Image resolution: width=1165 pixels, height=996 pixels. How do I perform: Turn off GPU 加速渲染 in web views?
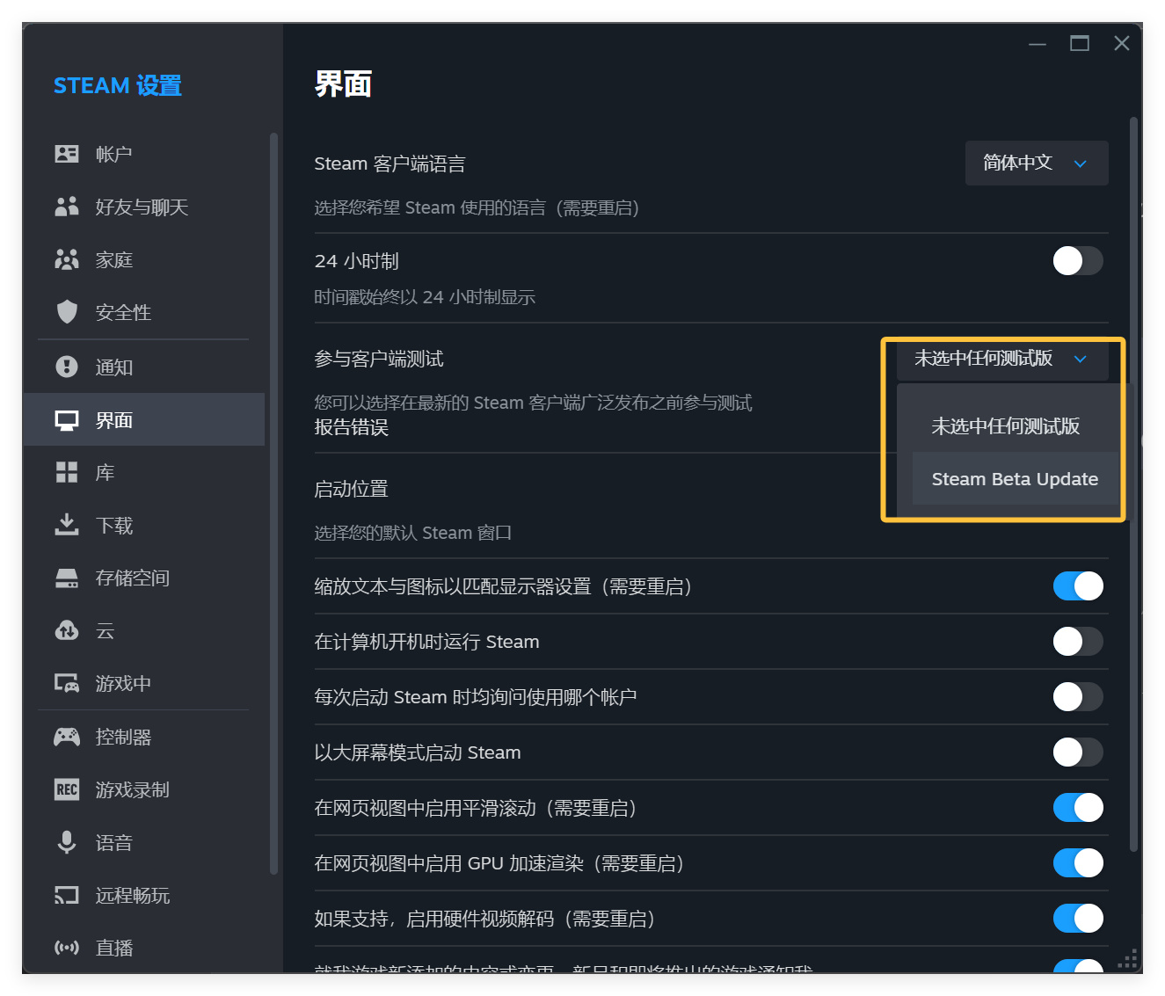pos(1078,863)
